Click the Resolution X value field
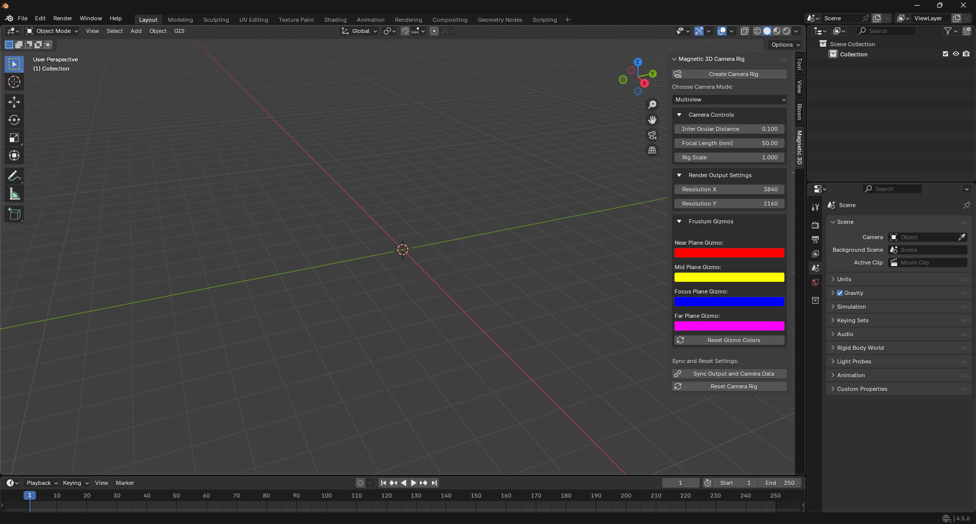This screenshot has width=976, height=524. (729, 189)
